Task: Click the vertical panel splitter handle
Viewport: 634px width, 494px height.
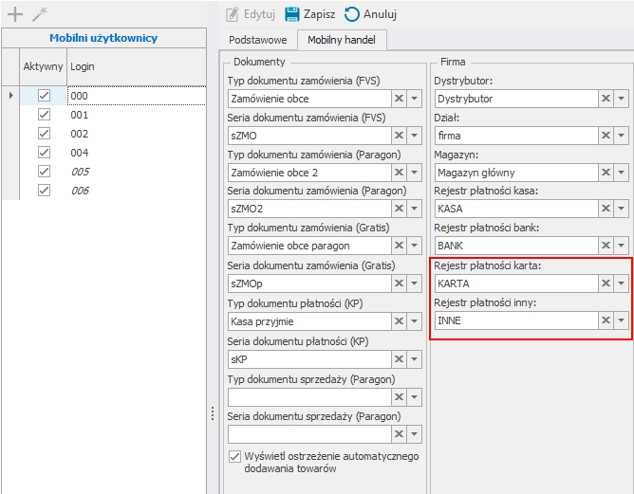Action: [x=212, y=413]
